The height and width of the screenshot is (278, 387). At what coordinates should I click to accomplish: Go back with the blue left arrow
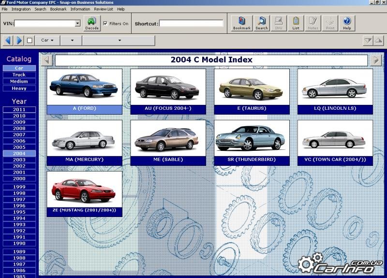point(8,40)
